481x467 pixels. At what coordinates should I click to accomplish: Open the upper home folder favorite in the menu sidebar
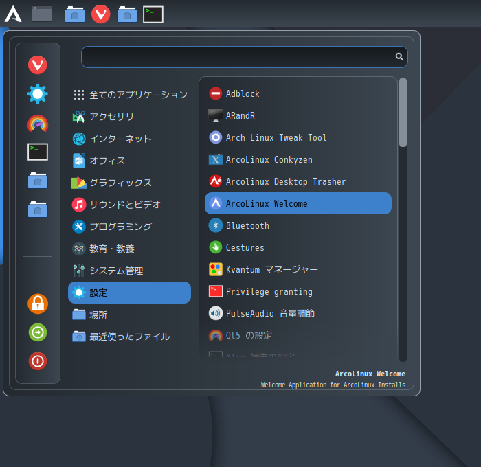tap(38, 181)
